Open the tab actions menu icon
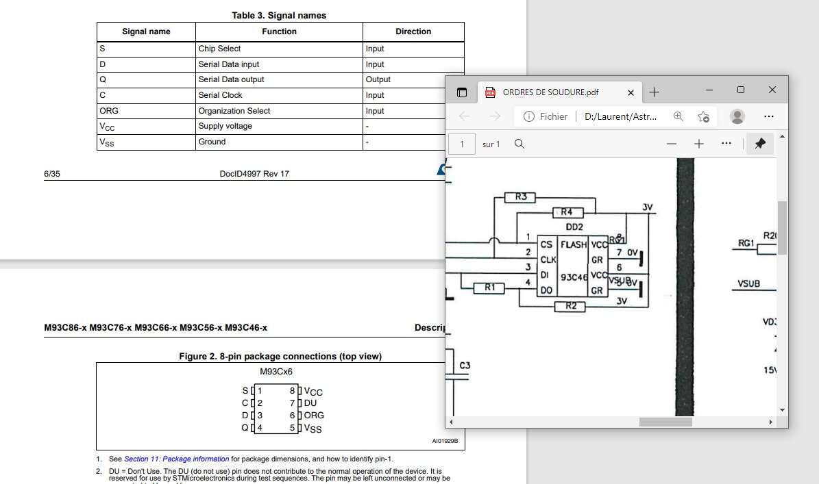Viewport: 819px width, 484px height. click(x=462, y=92)
